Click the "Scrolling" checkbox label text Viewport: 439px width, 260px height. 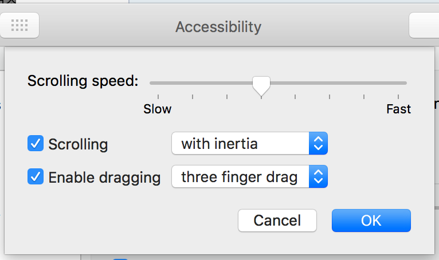[78, 144]
